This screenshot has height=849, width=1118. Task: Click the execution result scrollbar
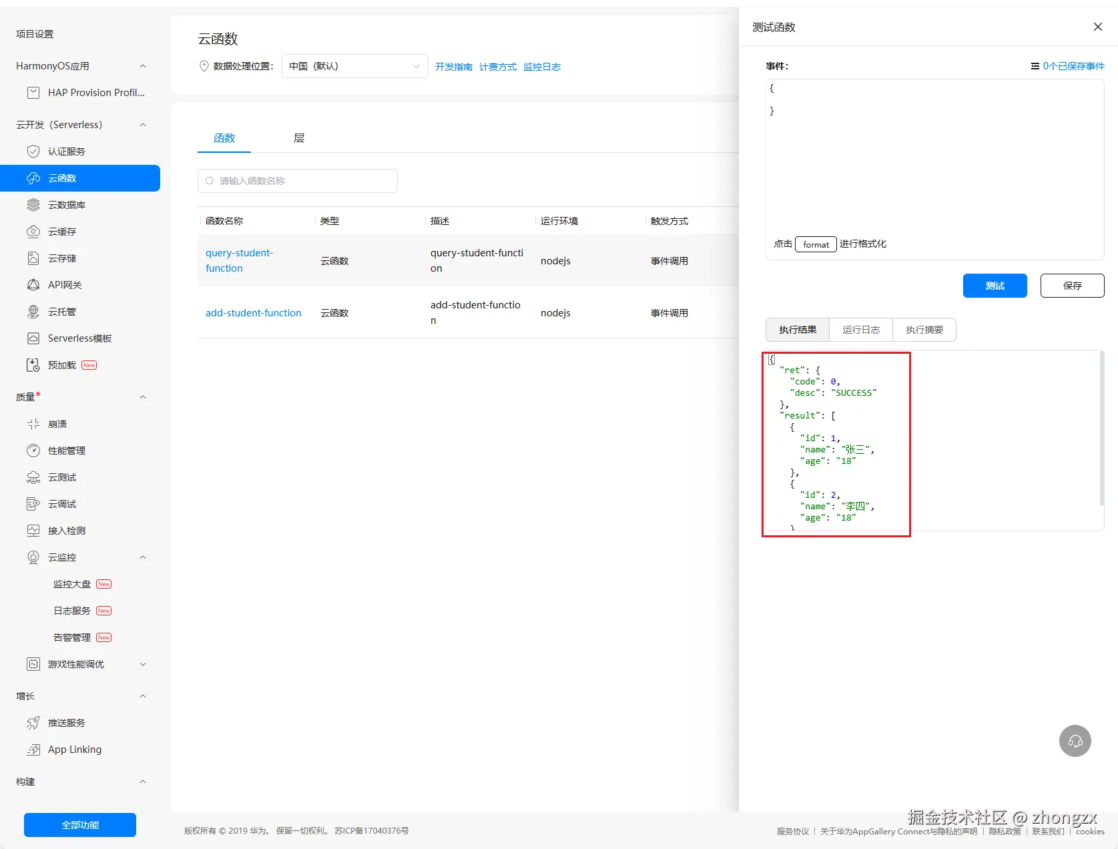[1101, 429]
